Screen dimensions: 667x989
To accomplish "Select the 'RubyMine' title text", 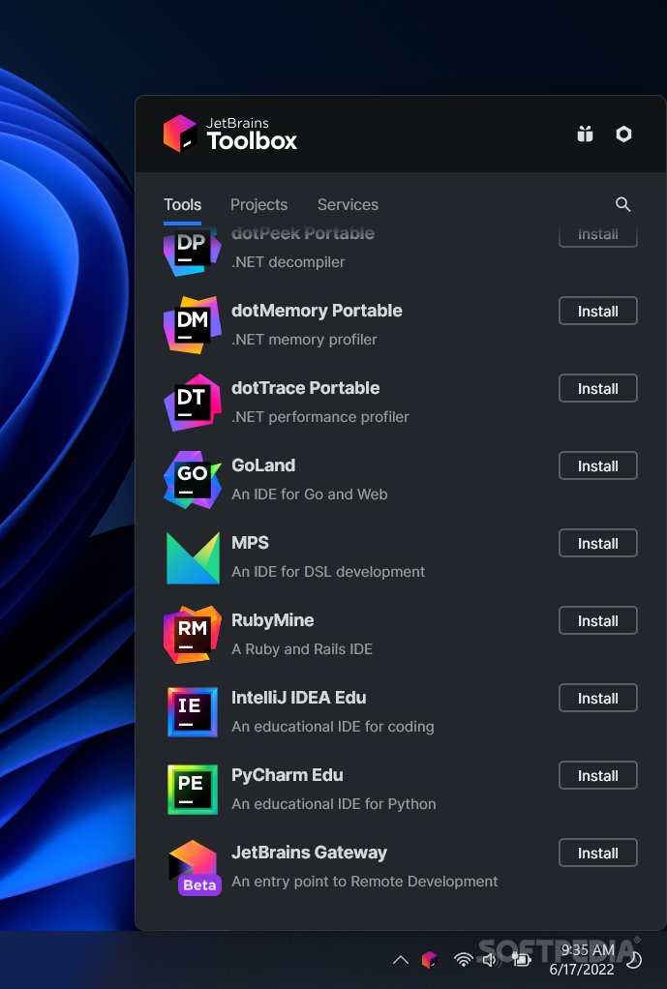I will [x=273, y=620].
